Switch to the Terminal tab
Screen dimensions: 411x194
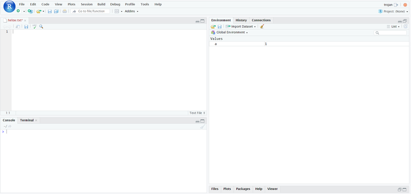click(27, 120)
